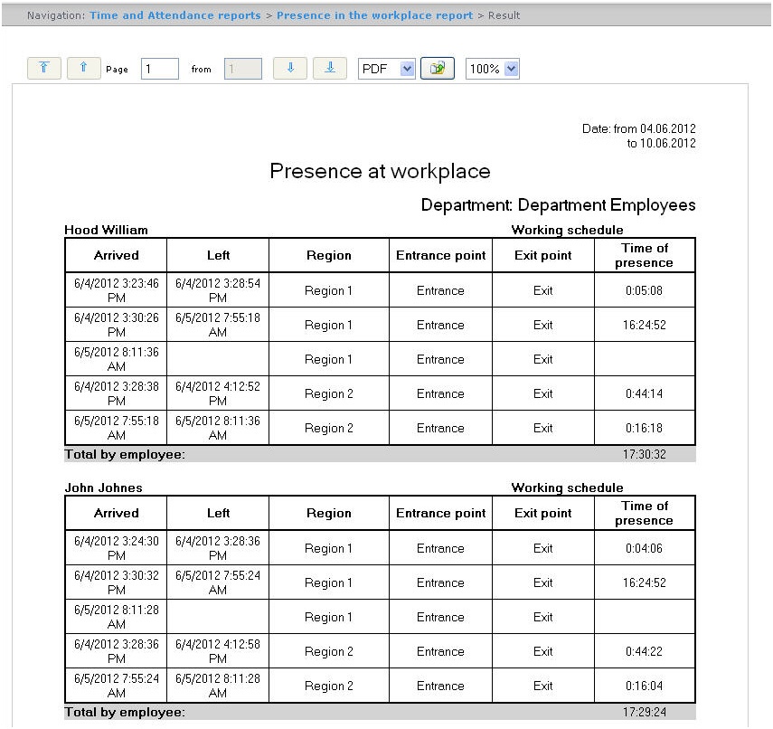Click Region header in John Johnes table
Viewport: 773px width, 729px height.
pyautogui.click(x=329, y=514)
